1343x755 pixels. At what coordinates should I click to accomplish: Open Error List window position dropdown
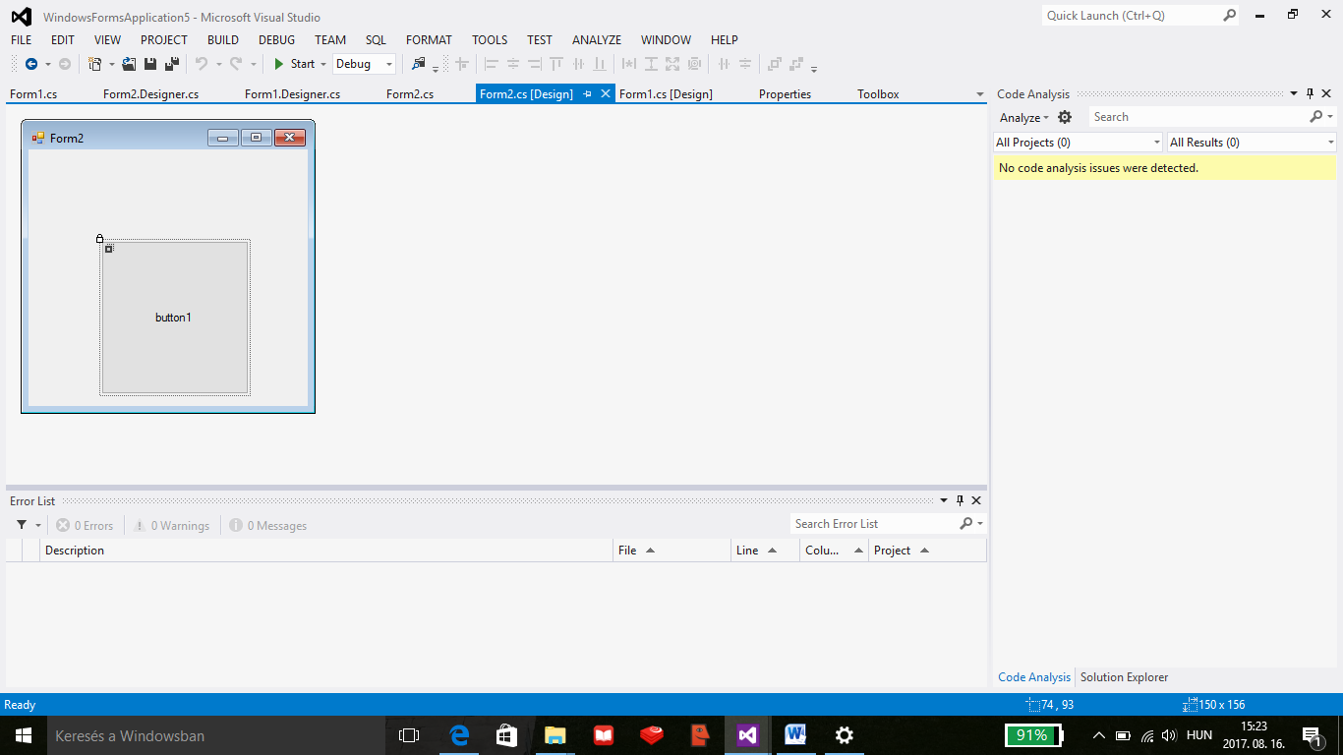944,500
